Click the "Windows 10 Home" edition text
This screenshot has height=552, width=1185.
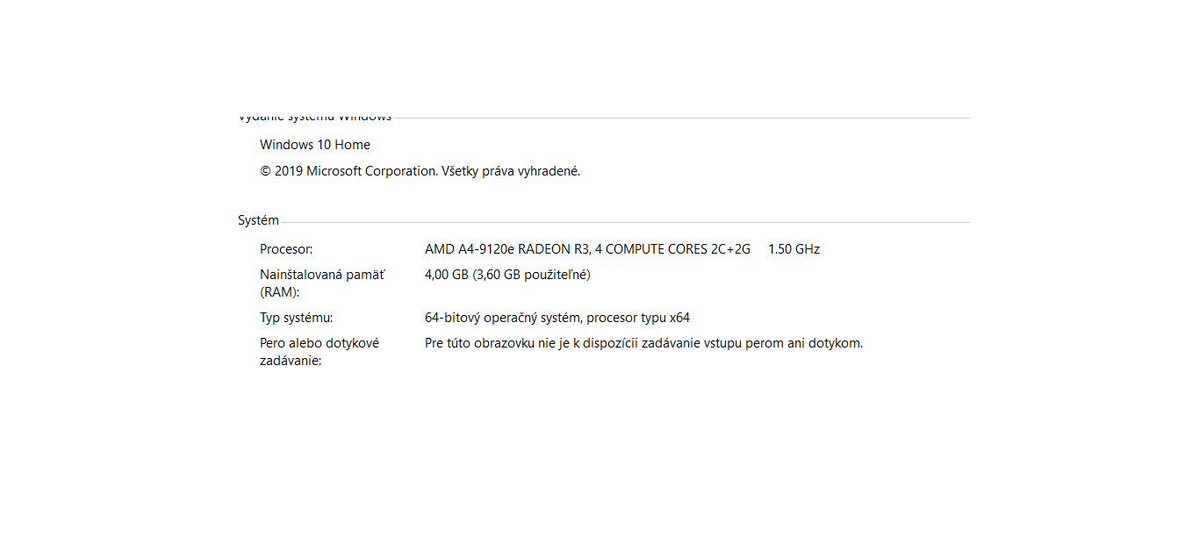(x=314, y=145)
